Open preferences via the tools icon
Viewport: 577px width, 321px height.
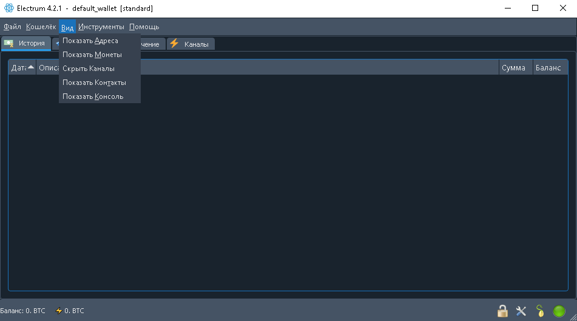click(x=521, y=311)
